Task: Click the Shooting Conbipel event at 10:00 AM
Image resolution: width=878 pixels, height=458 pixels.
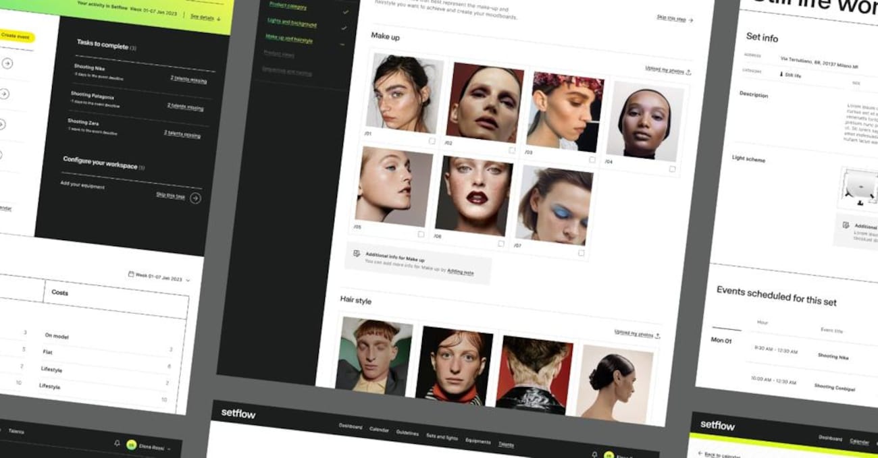Action: (834, 387)
